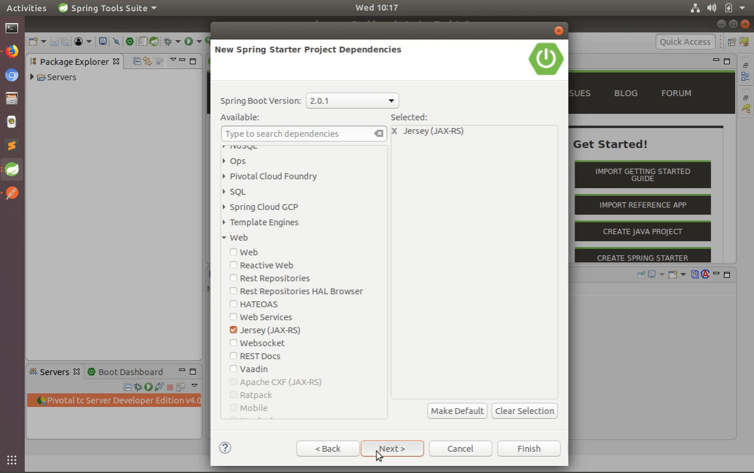Start server in profile mode icon

pyautogui.click(x=159, y=387)
